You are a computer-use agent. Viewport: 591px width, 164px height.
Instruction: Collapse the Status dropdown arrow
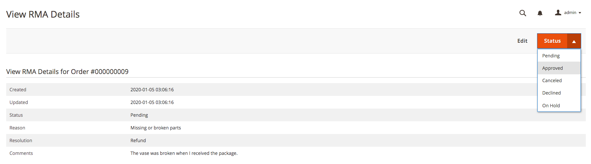[574, 41]
